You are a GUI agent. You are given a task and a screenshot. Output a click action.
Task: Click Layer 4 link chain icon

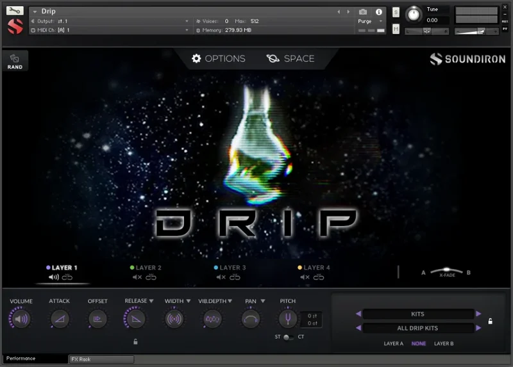point(318,277)
